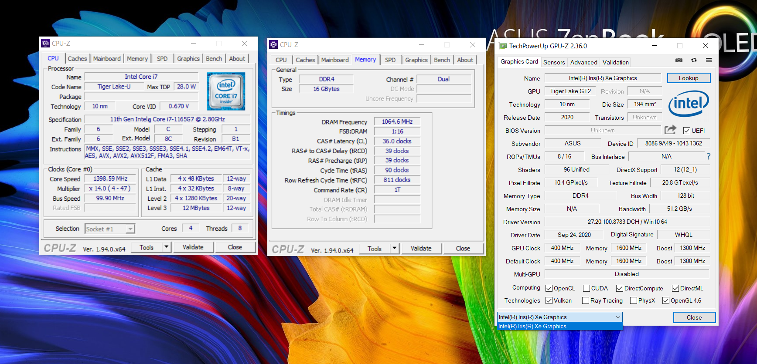Screen dimensions: 757x364
Task: Click the Bandwidth 51.2 GB/s value
Action: [679, 209]
